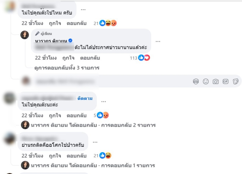Click the reply text input field
The image size is (242, 174).
[106, 81]
